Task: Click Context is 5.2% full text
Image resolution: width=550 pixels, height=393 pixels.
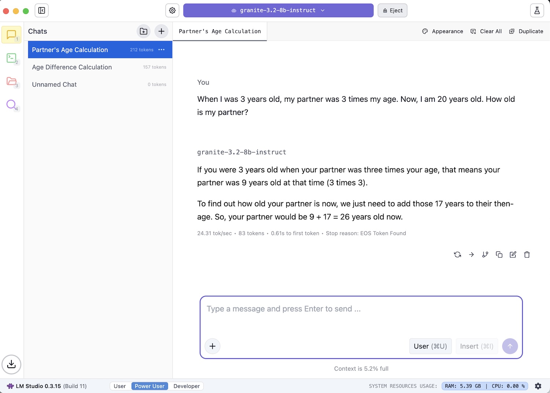Action: (361, 369)
